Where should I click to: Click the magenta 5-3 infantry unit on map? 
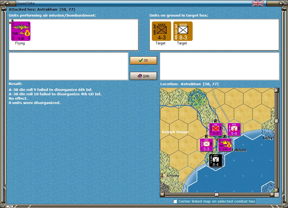point(206,145)
